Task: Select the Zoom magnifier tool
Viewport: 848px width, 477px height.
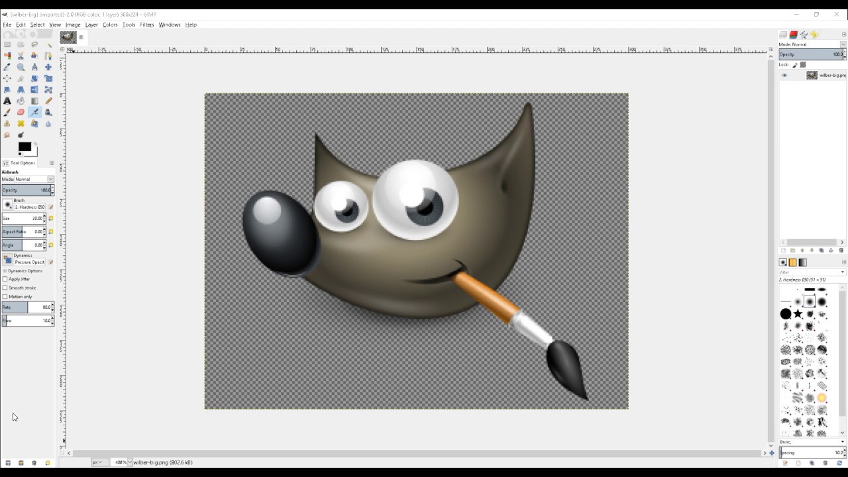Action: [x=21, y=67]
